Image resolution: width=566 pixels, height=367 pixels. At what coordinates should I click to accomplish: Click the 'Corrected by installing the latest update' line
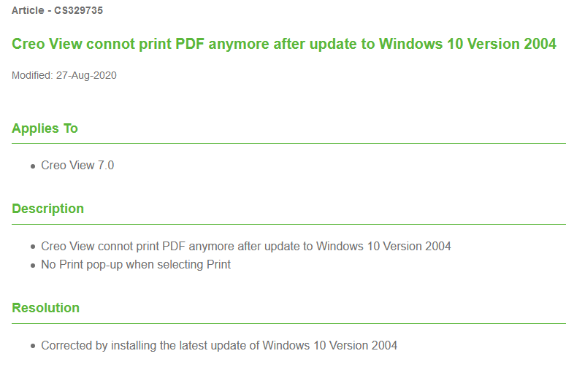[x=219, y=345]
